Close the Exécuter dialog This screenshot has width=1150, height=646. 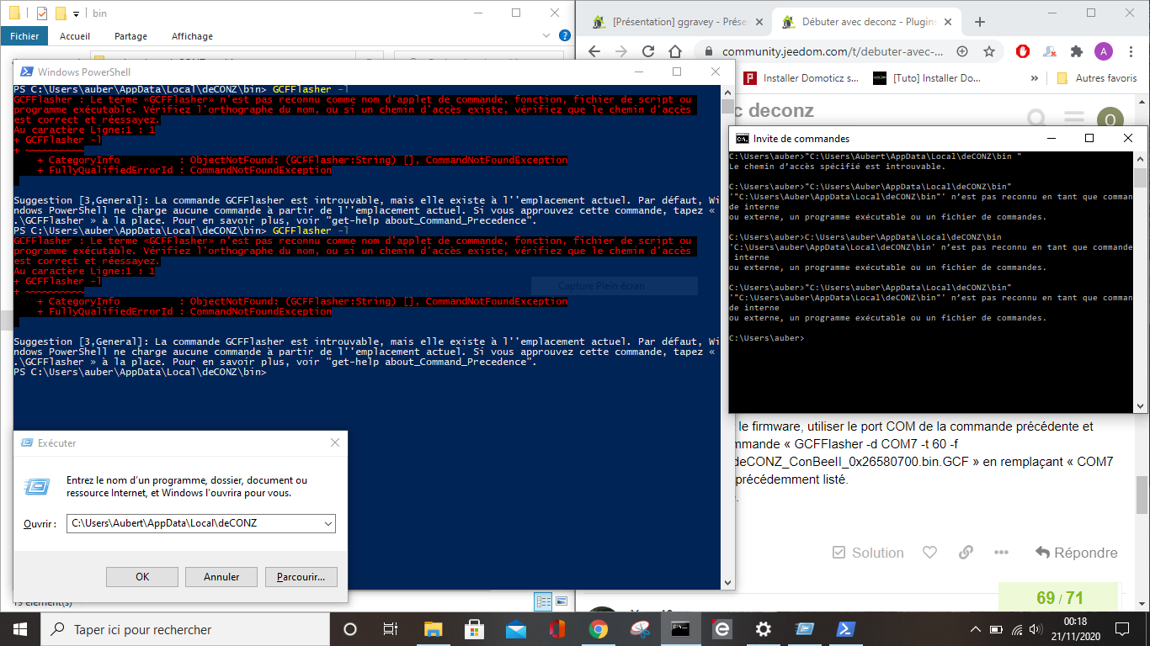[335, 442]
